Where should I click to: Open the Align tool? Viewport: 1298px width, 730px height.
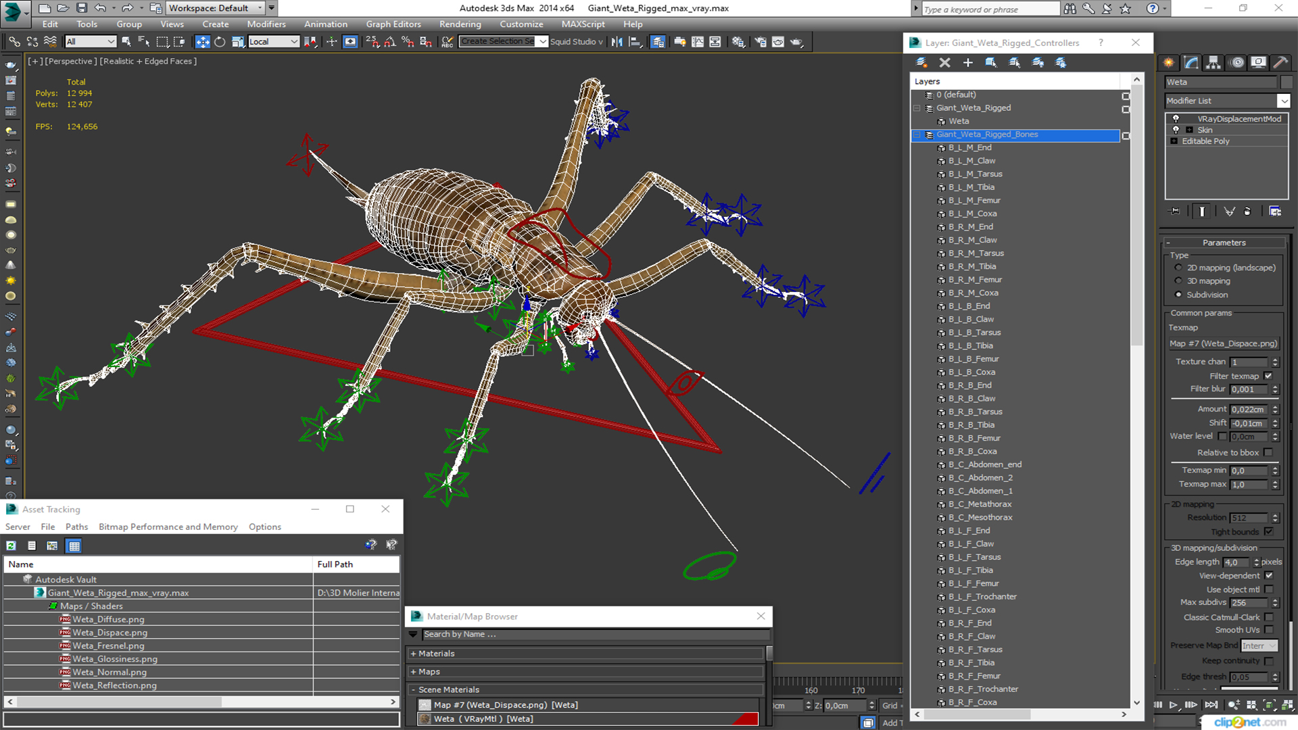tap(635, 42)
